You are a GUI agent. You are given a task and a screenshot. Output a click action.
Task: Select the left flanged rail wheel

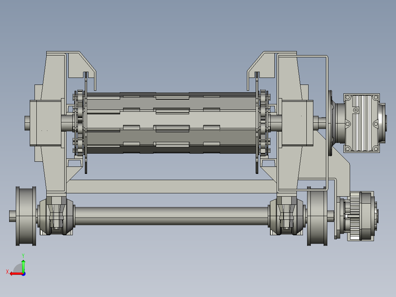(x=26, y=216)
